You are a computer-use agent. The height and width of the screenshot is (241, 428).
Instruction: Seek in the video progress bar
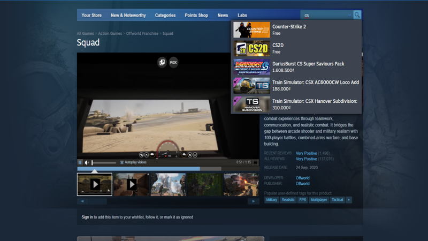click(x=168, y=169)
